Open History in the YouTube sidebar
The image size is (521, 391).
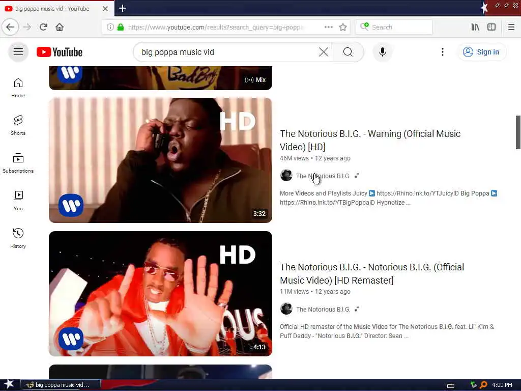18,238
